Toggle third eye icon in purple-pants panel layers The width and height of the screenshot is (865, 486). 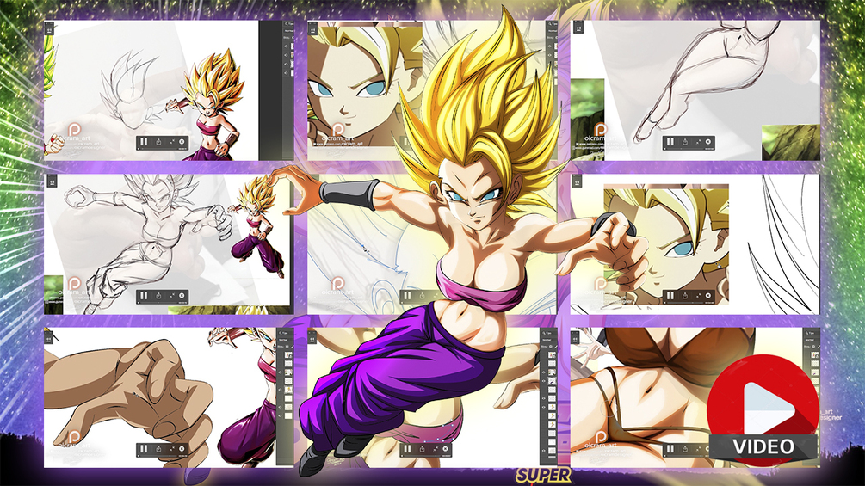click(543, 398)
